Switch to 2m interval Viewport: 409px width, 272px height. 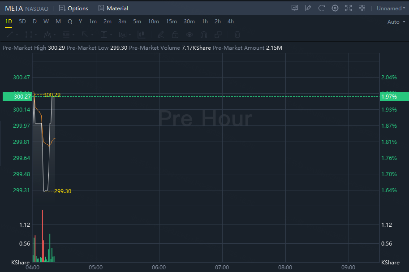tap(107, 22)
